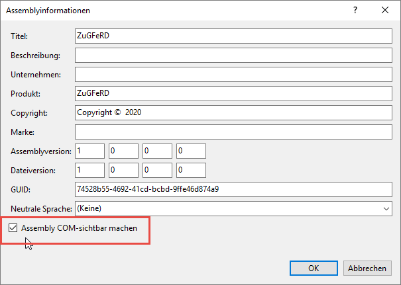Place cursor in the Copyright field
This screenshot has height=285, width=401.
pyautogui.click(x=235, y=112)
